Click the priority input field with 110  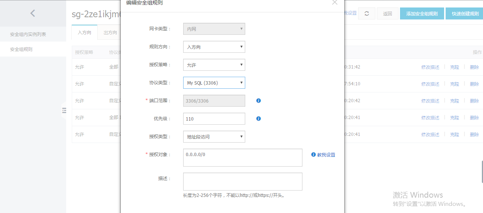point(214,119)
